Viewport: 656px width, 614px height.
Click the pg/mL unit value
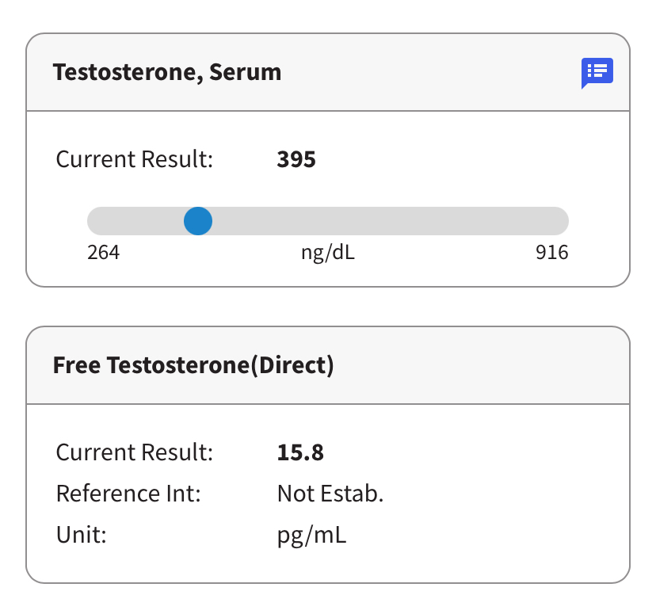[x=311, y=535]
